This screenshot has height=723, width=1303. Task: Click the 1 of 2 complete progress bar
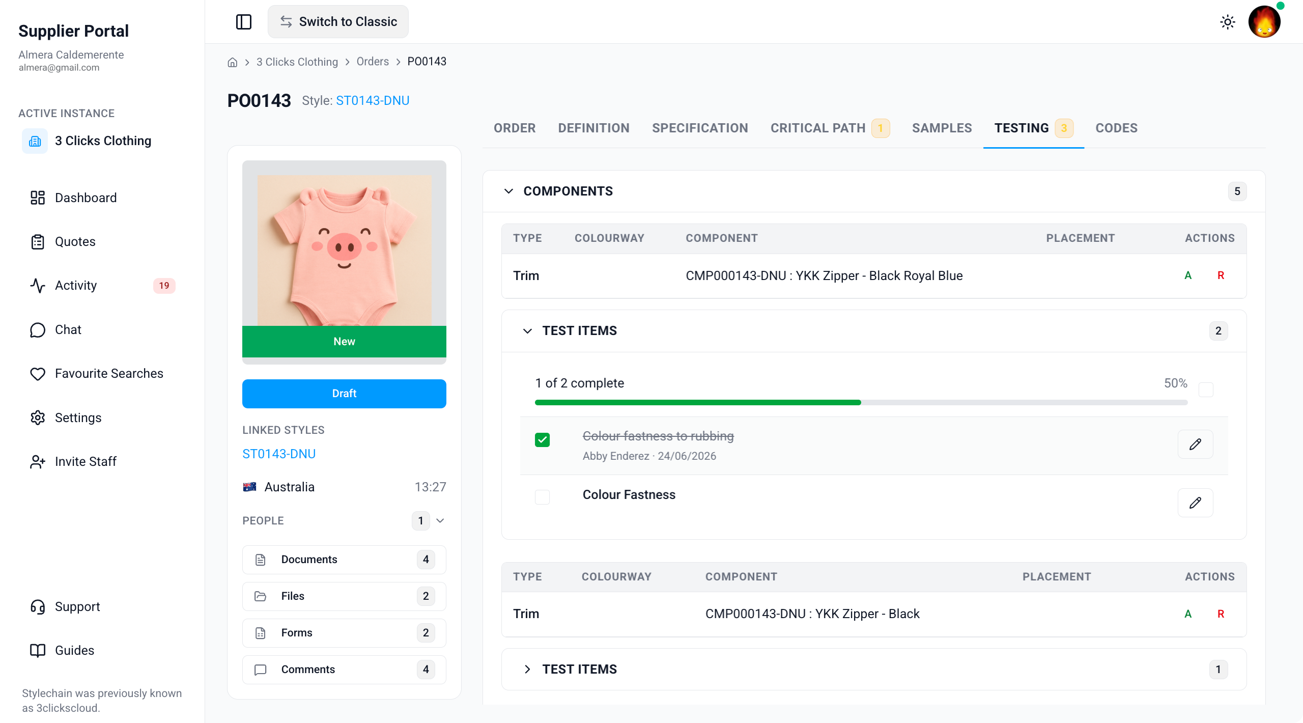pos(861,403)
